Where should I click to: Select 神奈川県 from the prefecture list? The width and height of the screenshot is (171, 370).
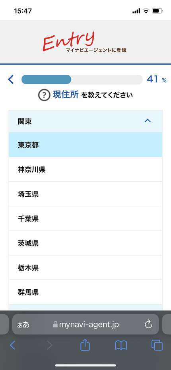click(x=85, y=169)
